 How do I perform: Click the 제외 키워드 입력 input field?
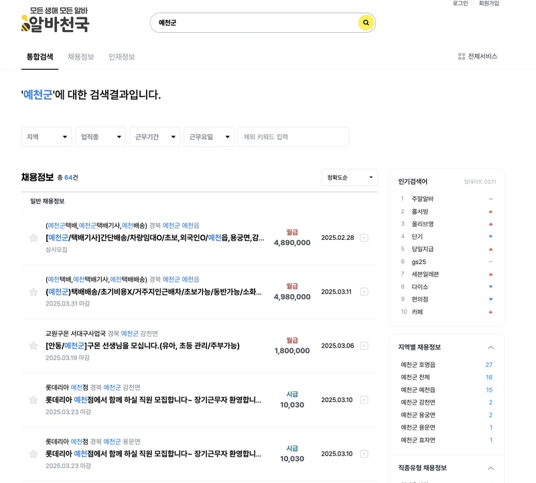293,137
